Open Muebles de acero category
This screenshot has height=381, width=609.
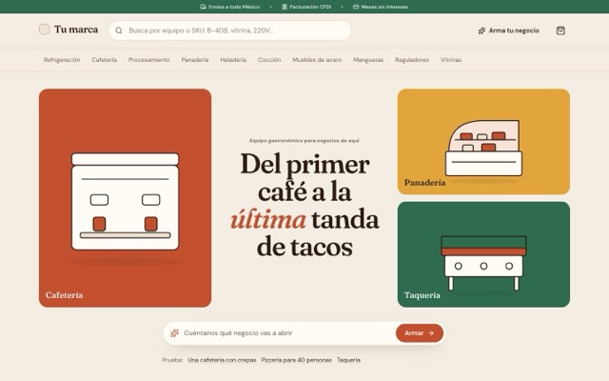(x=317, y=59)
